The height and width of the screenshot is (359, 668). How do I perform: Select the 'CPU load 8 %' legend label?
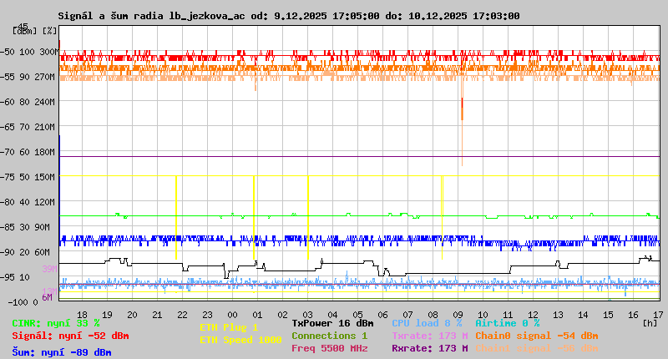point(427,323)
